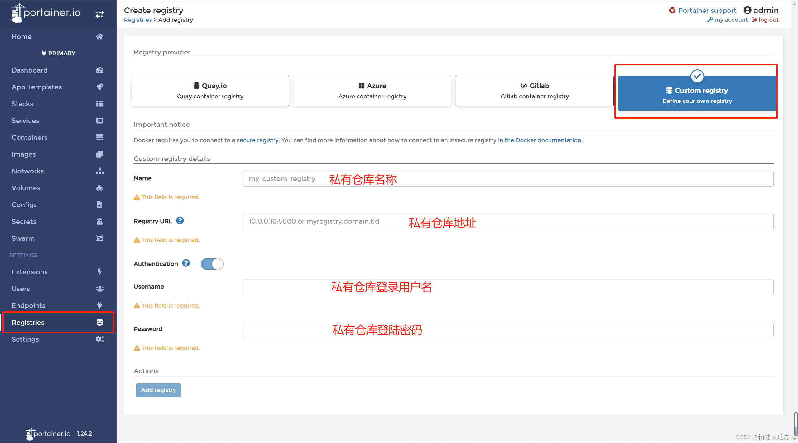This screenshot has width=798, height=443.
Task: Open the Dashboard menu item
Action: pyautogui.click(x=58, y=70)
